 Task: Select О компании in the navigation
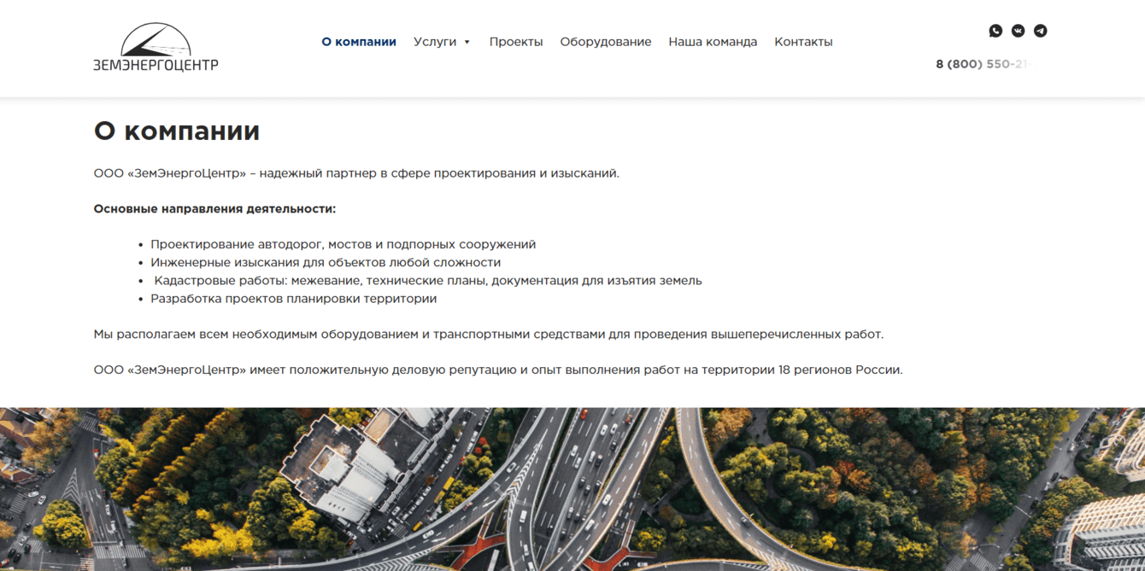[358, 41]
